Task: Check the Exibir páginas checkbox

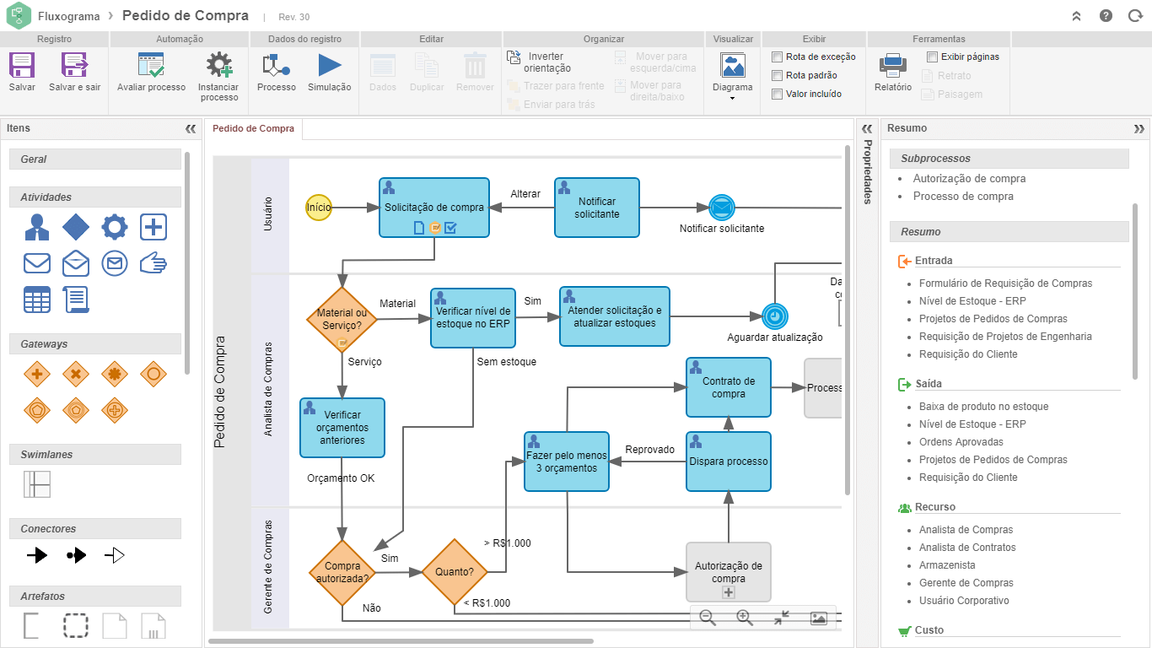Action: [932, 57]
